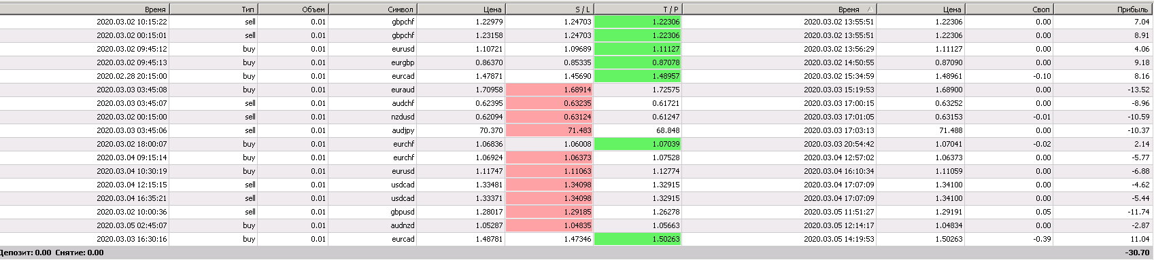Sort by the close Время column arrow

coord(870,10)
